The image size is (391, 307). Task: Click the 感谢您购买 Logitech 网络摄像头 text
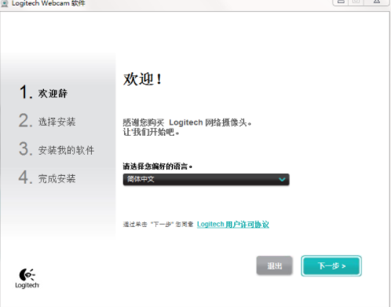pos(187,122)
